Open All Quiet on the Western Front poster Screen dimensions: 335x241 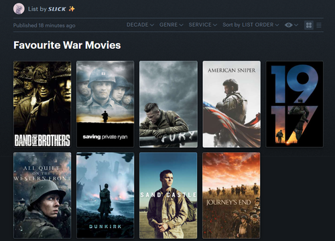click(42, 195)
